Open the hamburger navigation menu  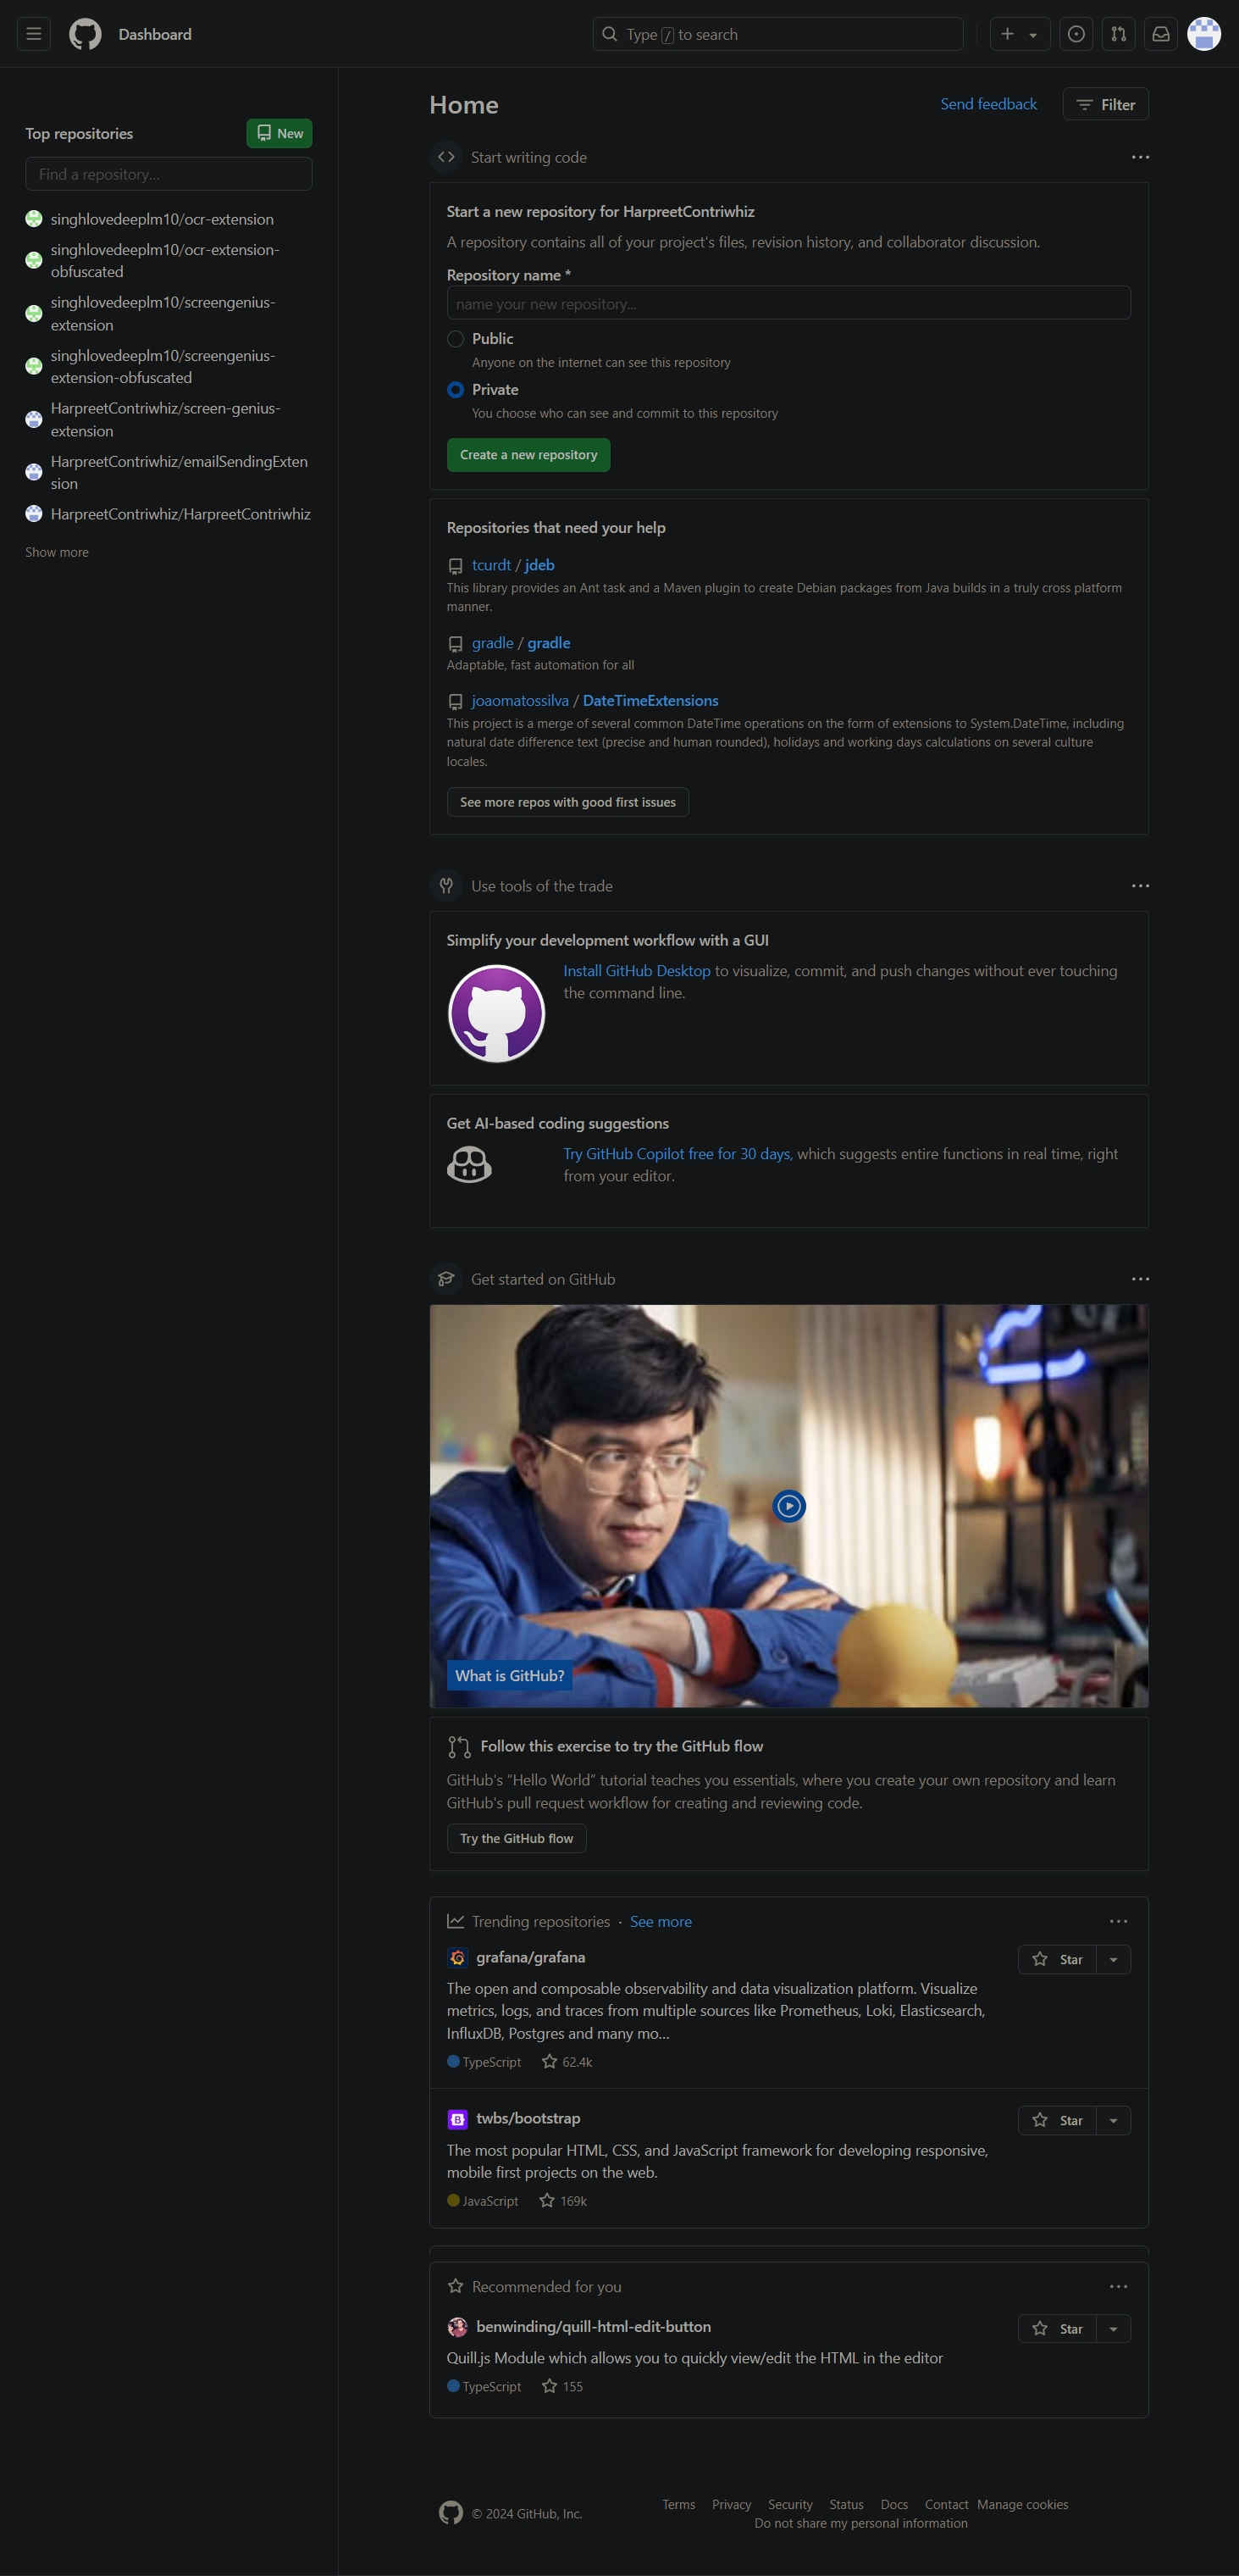[x=34, y=34]
